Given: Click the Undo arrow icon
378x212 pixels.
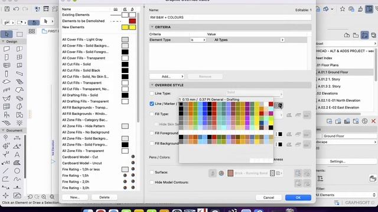Looking at the screenshot, I should tap(16, 9).
